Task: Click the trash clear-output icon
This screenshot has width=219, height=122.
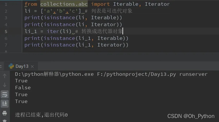Action: pos(5,121)
